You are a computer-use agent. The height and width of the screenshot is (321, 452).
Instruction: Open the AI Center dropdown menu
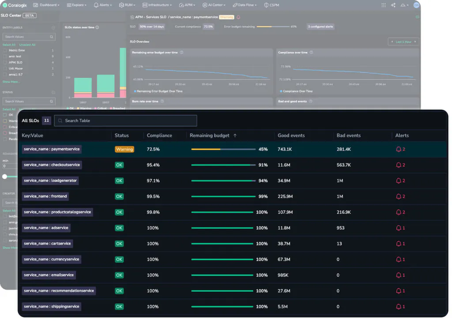(214, 5)
